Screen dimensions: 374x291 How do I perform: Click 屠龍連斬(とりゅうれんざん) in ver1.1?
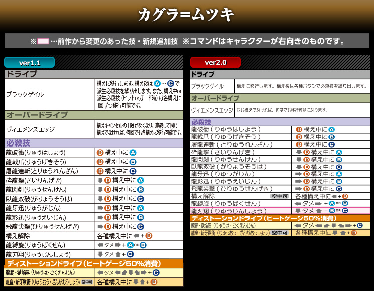click(42, 171)
